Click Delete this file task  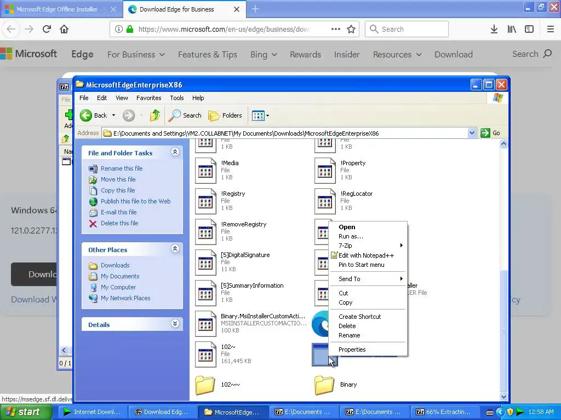pyautogui.click(x=119, y=223)
